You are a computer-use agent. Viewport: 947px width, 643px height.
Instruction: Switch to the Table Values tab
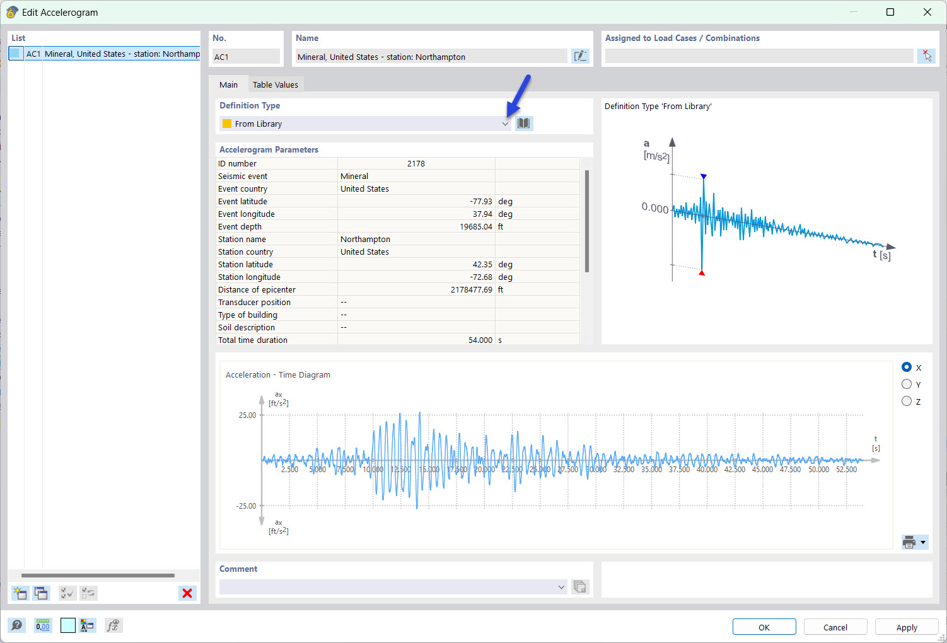pyautogui.click(x=276, y=84)
